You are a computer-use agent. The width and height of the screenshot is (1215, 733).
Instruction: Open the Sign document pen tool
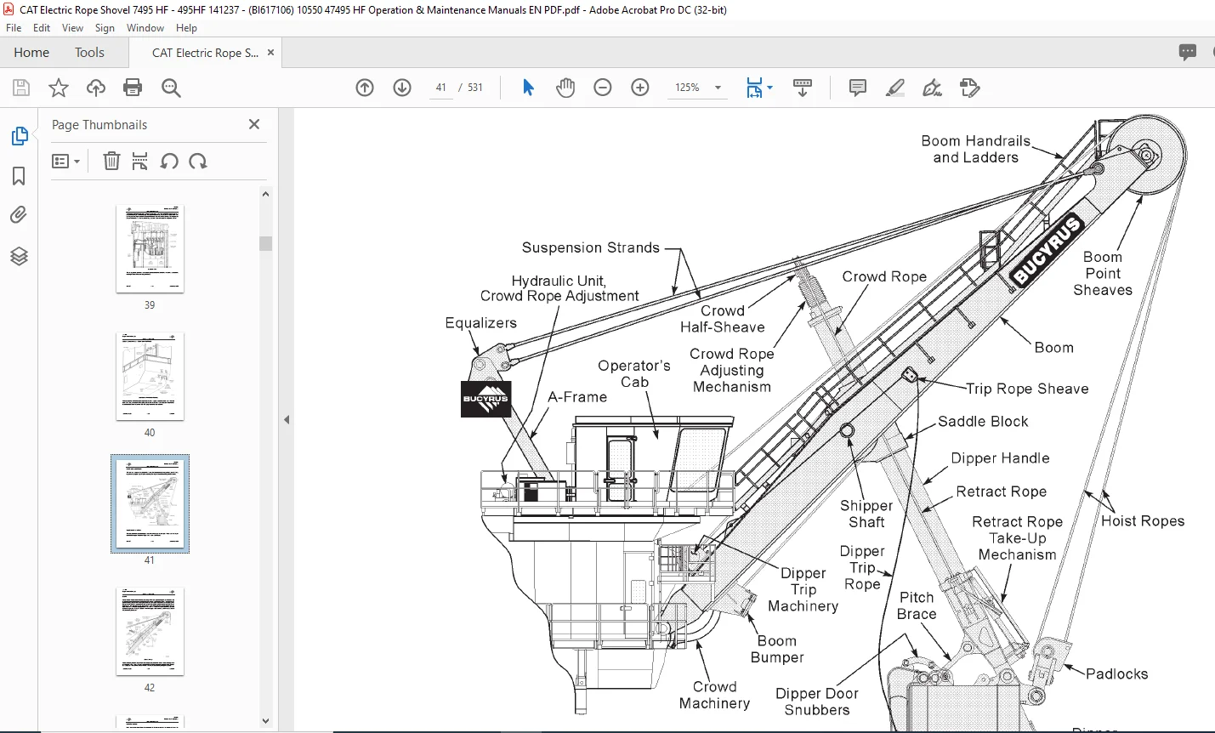[932, 88]
